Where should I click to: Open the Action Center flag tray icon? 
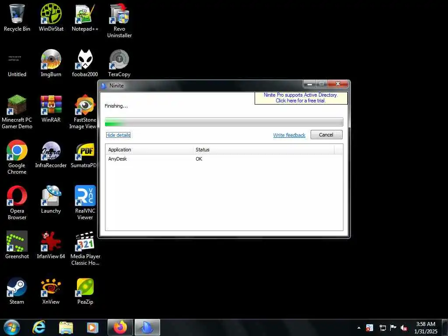[393, 328]
